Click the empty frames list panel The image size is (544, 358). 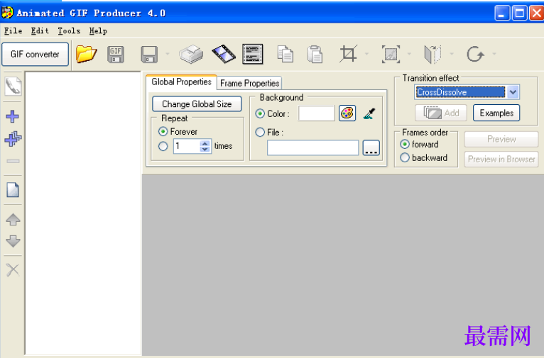pos(83,213)
